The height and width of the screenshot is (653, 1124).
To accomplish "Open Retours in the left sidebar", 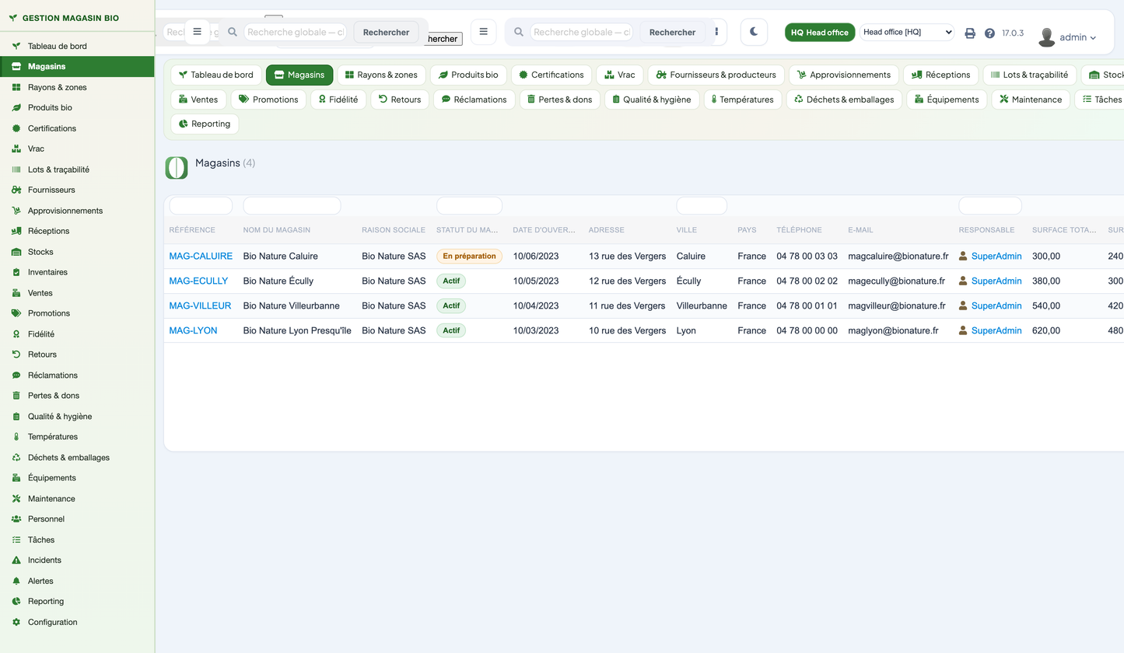I will click(x=77, y=354).
